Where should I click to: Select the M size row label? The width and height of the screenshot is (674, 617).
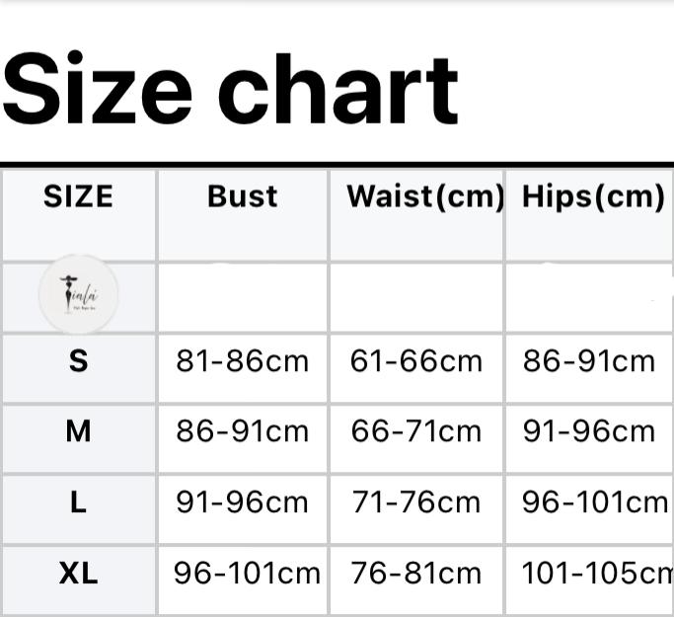pyautogui.click(x=78, y=431)
